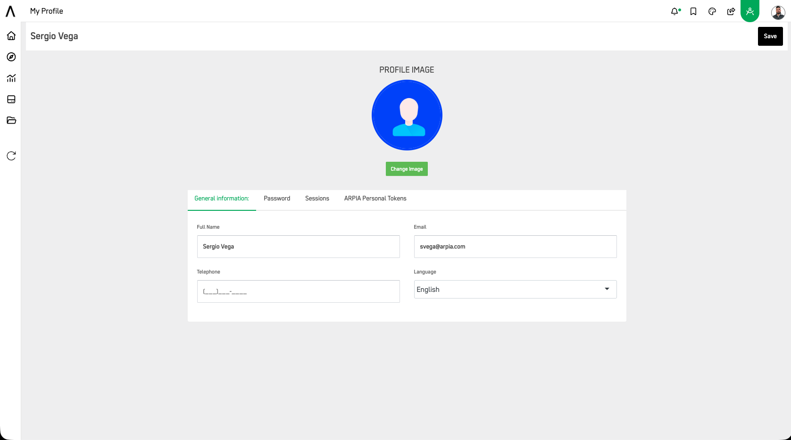
Task: Open the Language dropdown
Action: (516, 289)
